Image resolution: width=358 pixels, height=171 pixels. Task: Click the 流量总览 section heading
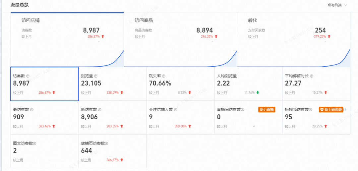click(20, 5)
